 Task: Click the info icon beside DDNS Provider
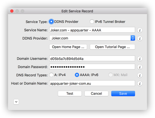[140, 38]
